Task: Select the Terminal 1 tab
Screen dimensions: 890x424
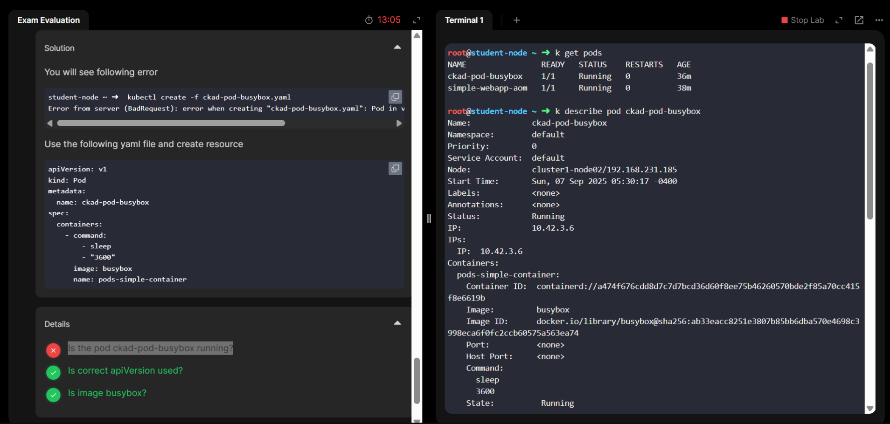Action: (x=464, y=20)
